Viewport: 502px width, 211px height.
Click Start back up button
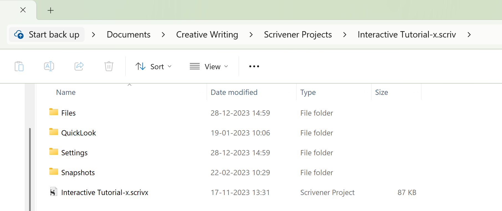click(x=47, y=35)
